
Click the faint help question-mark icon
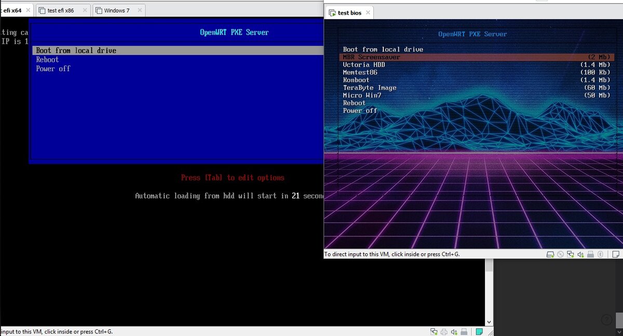coord(607,320)
